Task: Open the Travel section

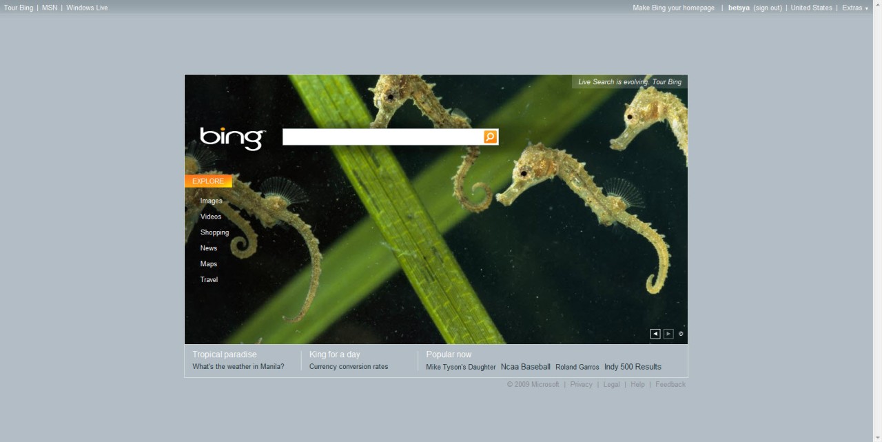Action: [x=209, y=279]
